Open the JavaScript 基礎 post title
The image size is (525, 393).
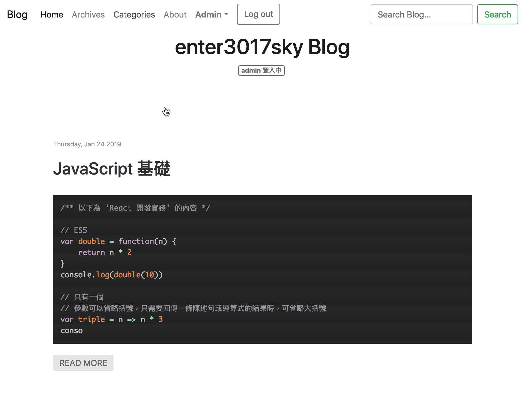coord(112,169)
